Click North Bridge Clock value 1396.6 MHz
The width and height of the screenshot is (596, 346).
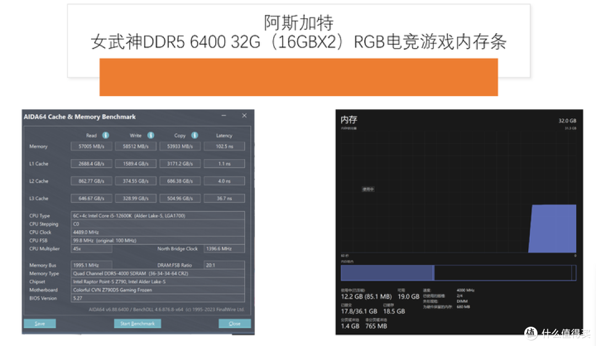coord(224,249)
